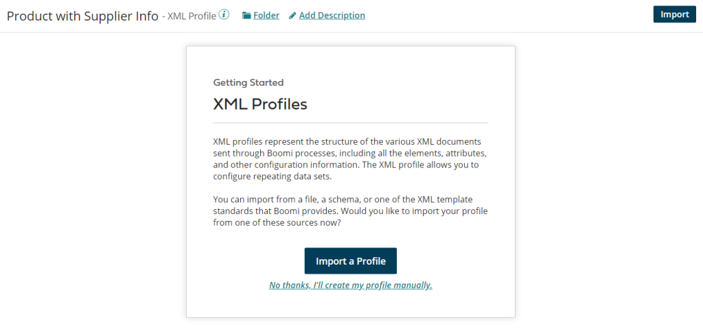The width and height of the screenshot is (703, 334).
Task: Choose 'No thanks, I'll create my profile manually'
Action: coord(351,285)
